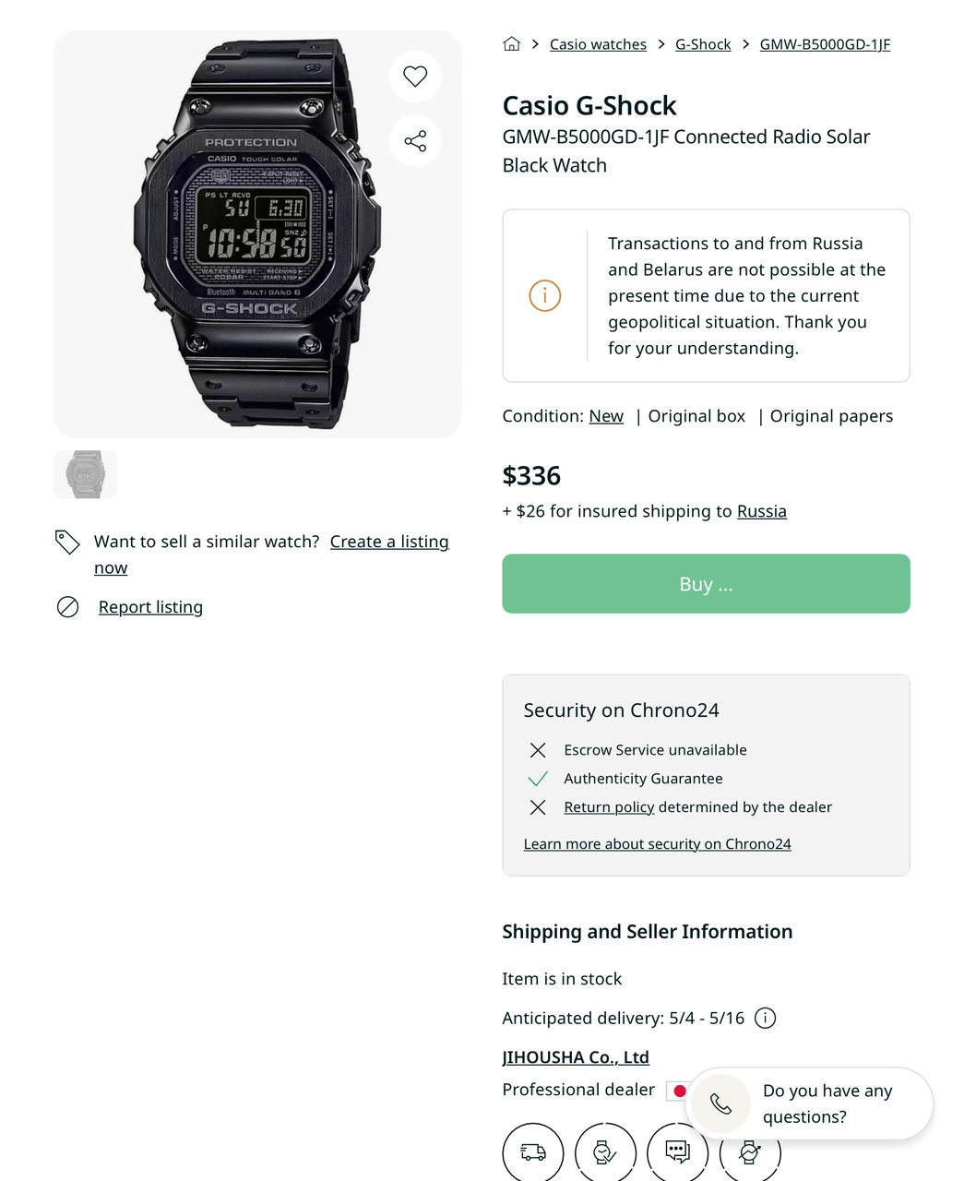Screen dimensions: 964x1181
Task: Open Casio watches breadcrumb
Action: click(598, 44)
